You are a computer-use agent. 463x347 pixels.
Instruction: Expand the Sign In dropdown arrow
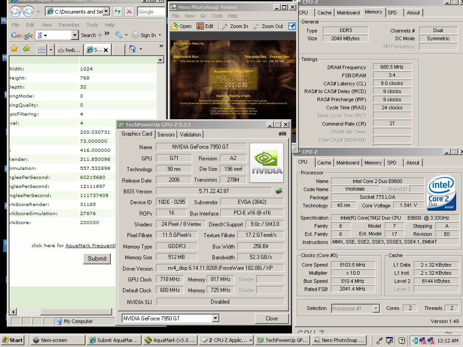click(x=160, y=35)
